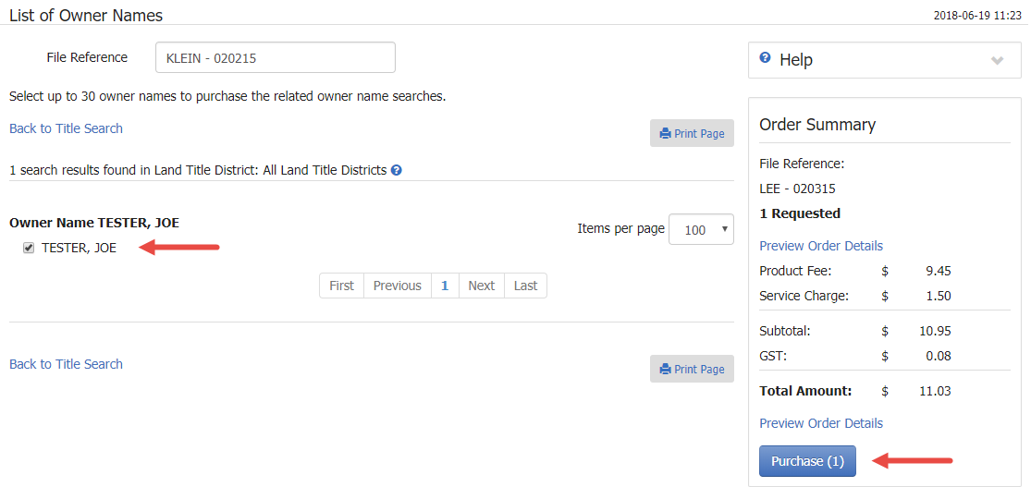Open the Items per page dropdown
1031x499 pixels.
pos(701,229)
